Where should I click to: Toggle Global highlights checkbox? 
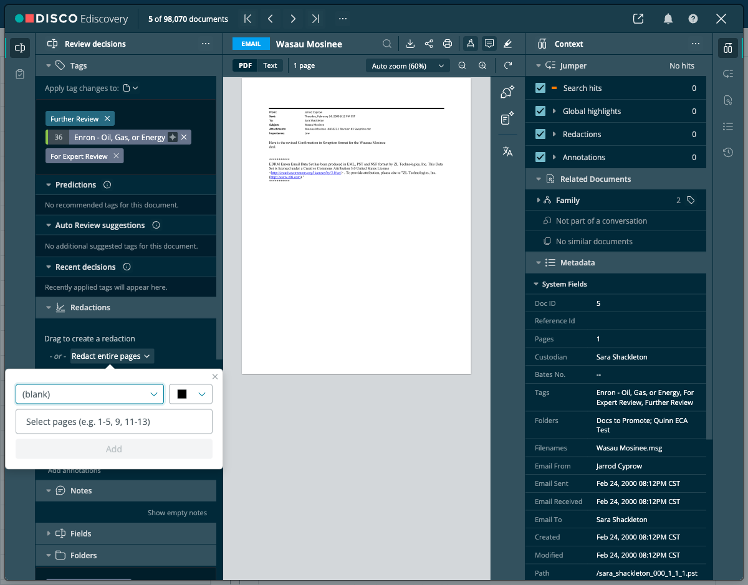(x=540, y=111)
